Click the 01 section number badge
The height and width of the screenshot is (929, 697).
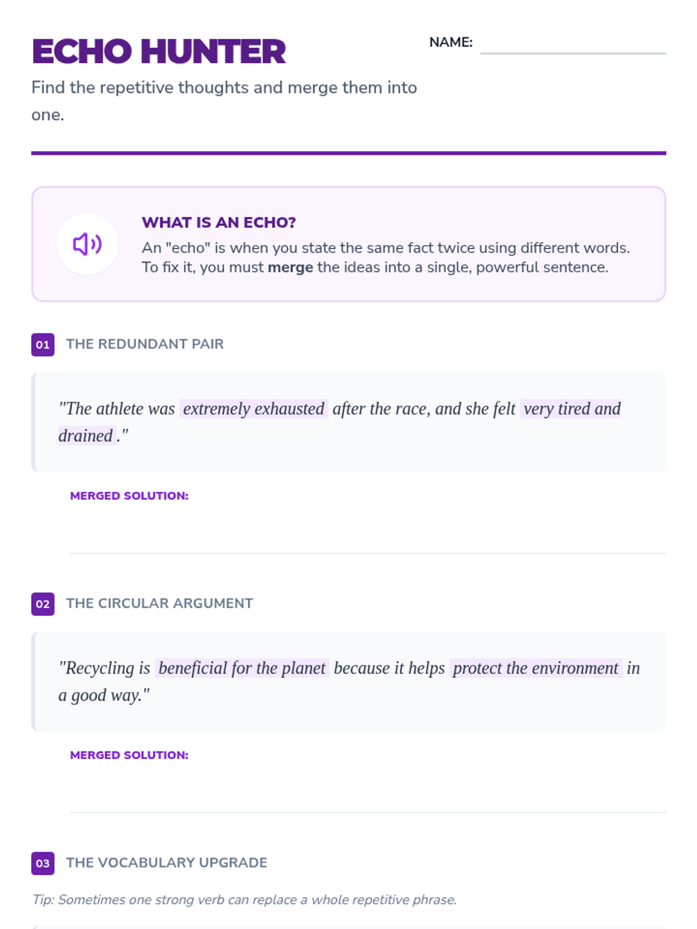point(43,344)
